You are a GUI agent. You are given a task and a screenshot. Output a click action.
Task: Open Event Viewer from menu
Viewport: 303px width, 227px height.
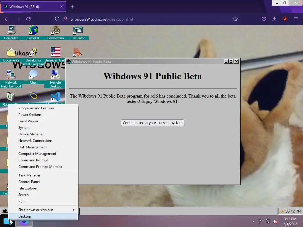43,121
